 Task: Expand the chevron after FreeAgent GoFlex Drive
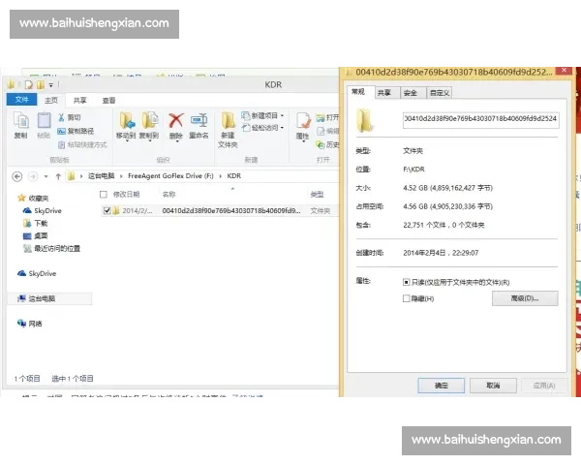click(x=220, y=176)
